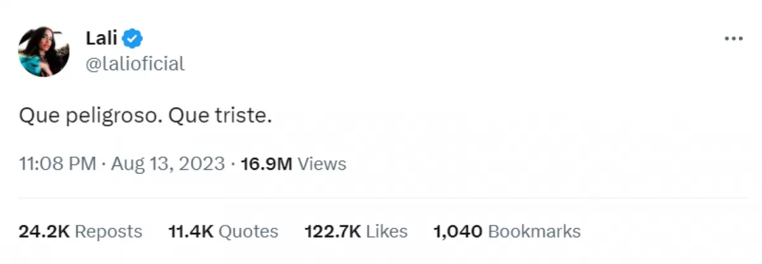762x264 pixels.
Task: Click the Bookmarks label
Action: [x=533, y=231]
